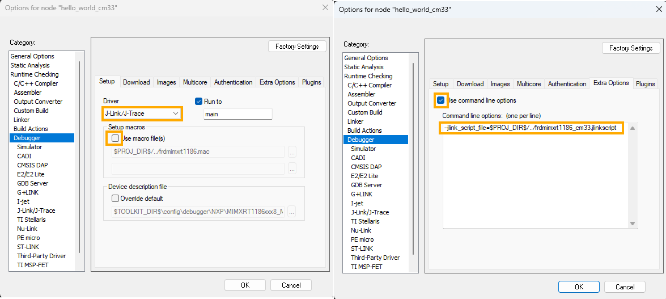Screen dimensions: 666x299
Task: Enable the Use macro file(s) checkbox
Action: point(116,138)
